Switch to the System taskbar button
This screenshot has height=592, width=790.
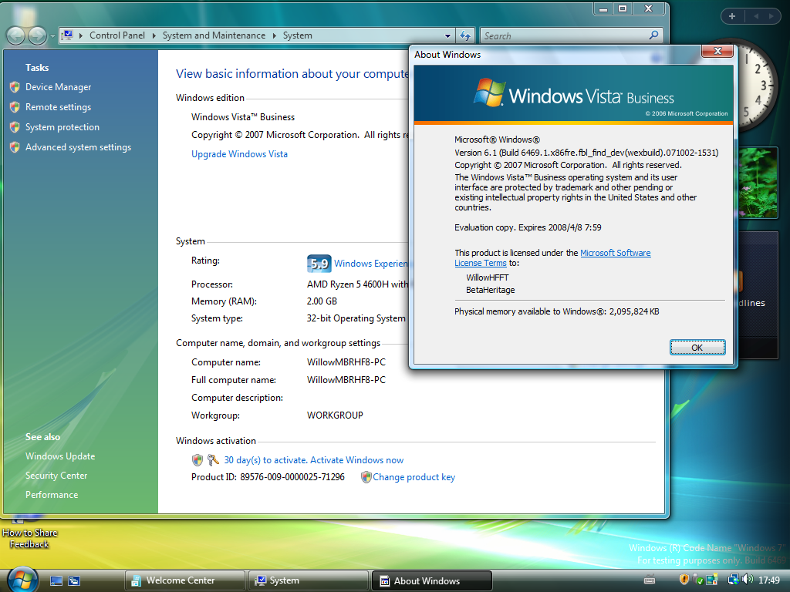(x=309, y=581)
